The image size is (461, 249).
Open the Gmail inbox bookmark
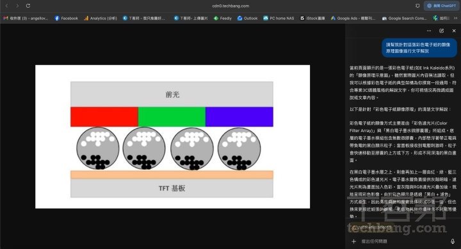tap(26, 18)
